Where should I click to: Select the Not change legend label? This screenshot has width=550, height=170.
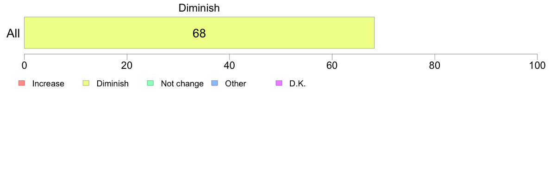click(x=182, y=84)
